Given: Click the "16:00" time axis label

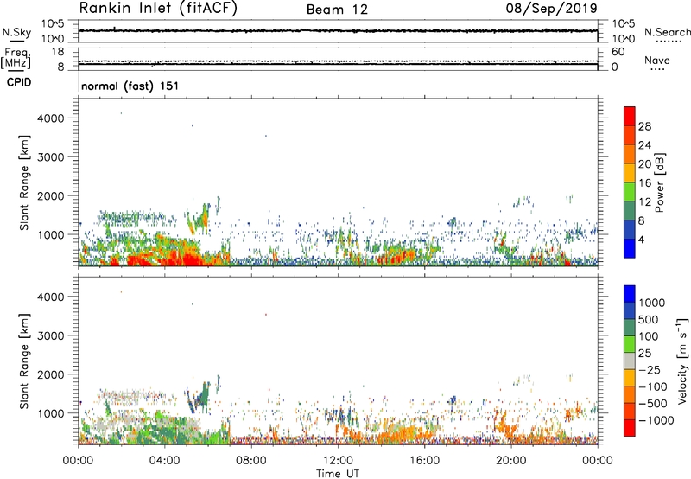Looking at the screenshot, I should [x=424, y=461].
